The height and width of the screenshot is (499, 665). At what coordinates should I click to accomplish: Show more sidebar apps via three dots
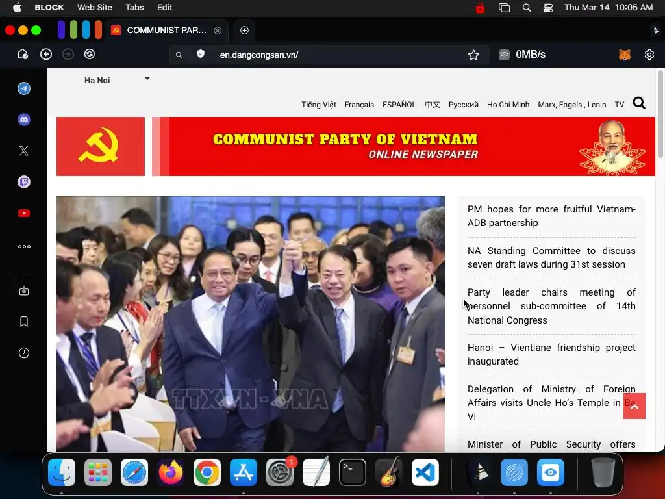pyautogui.click(x=24, y=246)
